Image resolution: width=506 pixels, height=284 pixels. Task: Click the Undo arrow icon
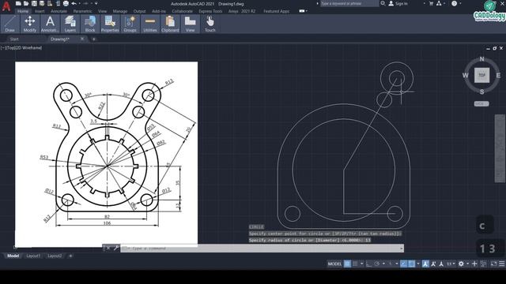pos(74,3)
